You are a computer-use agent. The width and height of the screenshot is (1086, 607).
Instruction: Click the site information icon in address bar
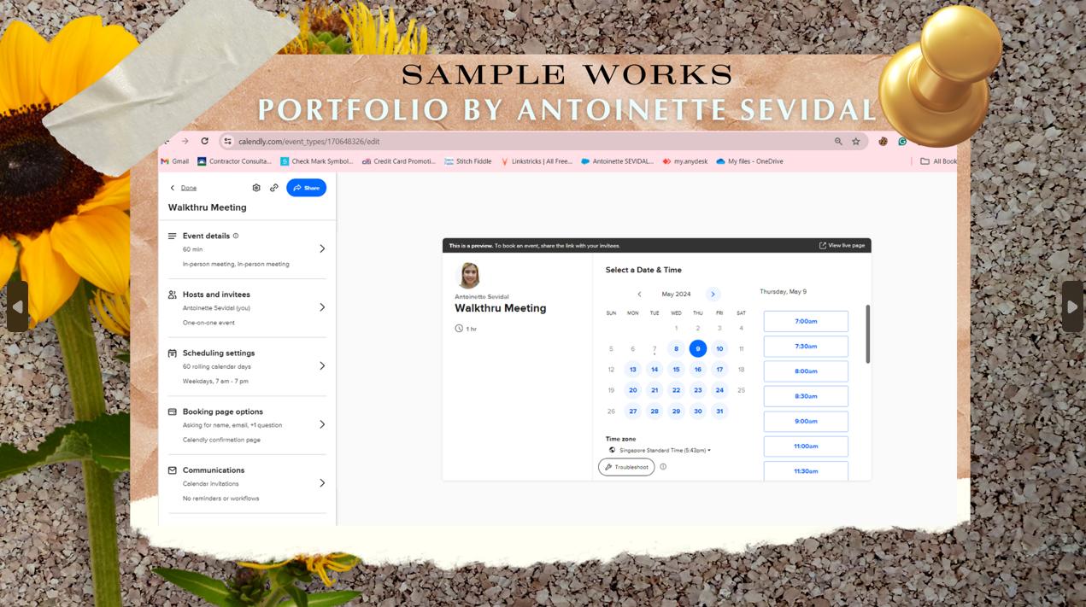tap(227, 142)
